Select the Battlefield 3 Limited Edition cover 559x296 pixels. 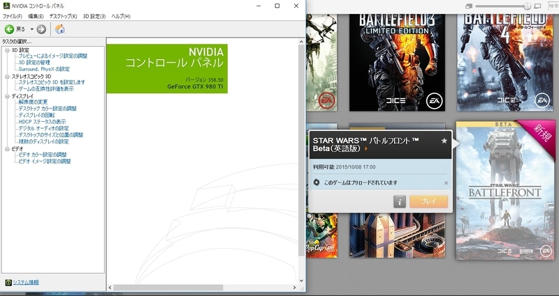click(x=397, y=63)
